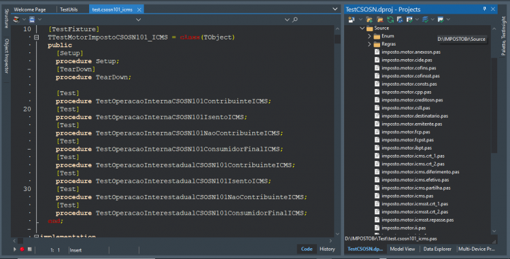
Task: Close the Projects panel with its X
Action: point(493,9)
